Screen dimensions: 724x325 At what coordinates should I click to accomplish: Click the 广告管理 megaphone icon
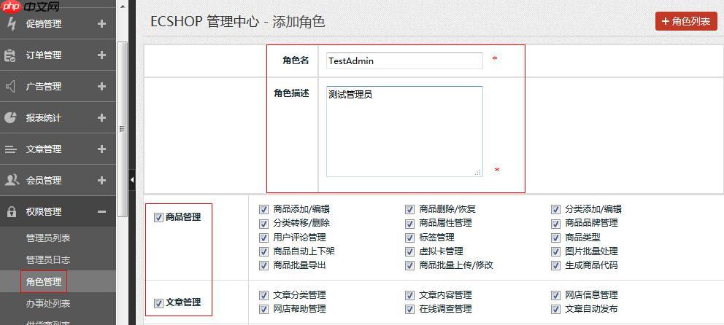pos(9,86)
